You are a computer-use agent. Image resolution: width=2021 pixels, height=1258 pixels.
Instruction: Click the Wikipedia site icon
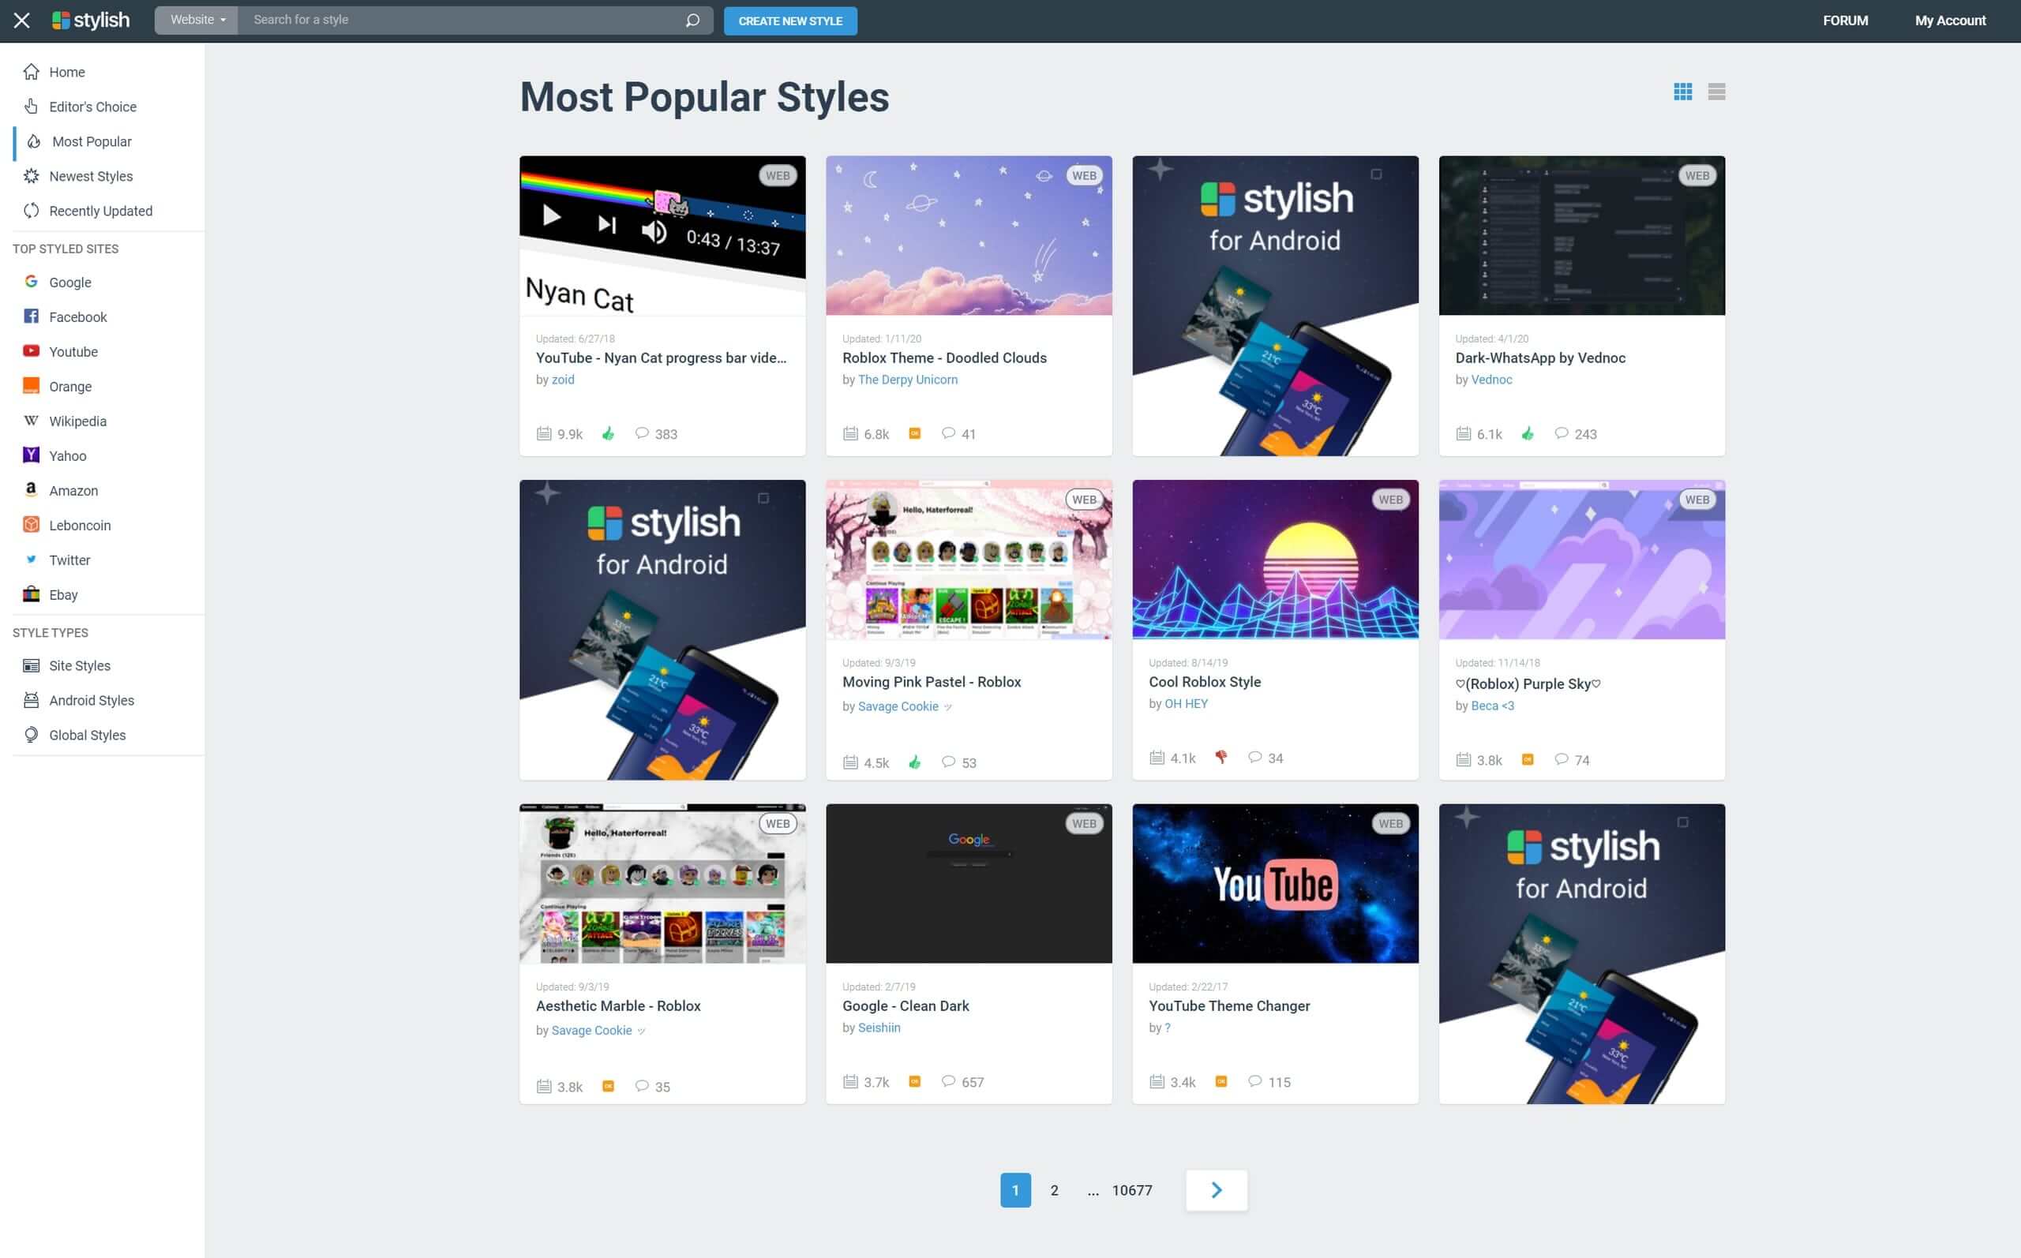31,420
